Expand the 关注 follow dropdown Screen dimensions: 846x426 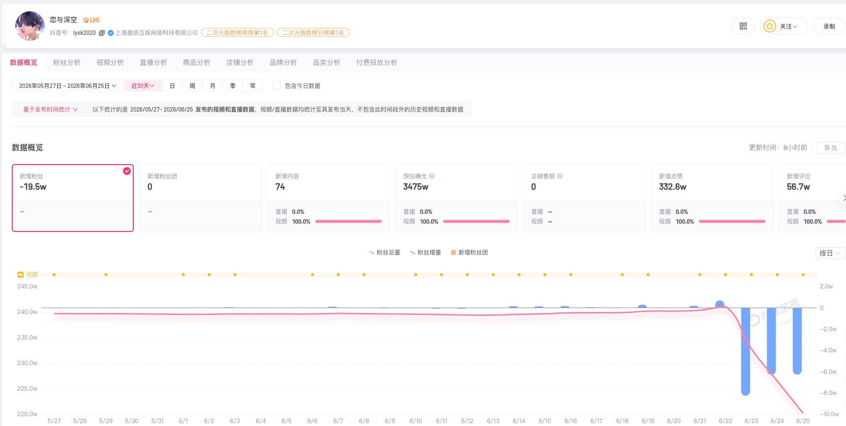click(784, 26)
